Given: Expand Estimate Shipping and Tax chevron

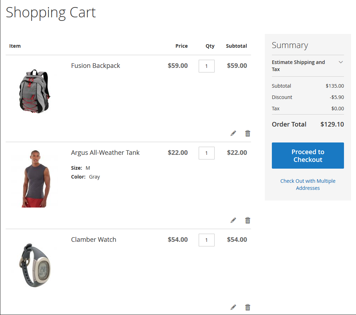Looking at the screenshot, I should click(341, 62).
